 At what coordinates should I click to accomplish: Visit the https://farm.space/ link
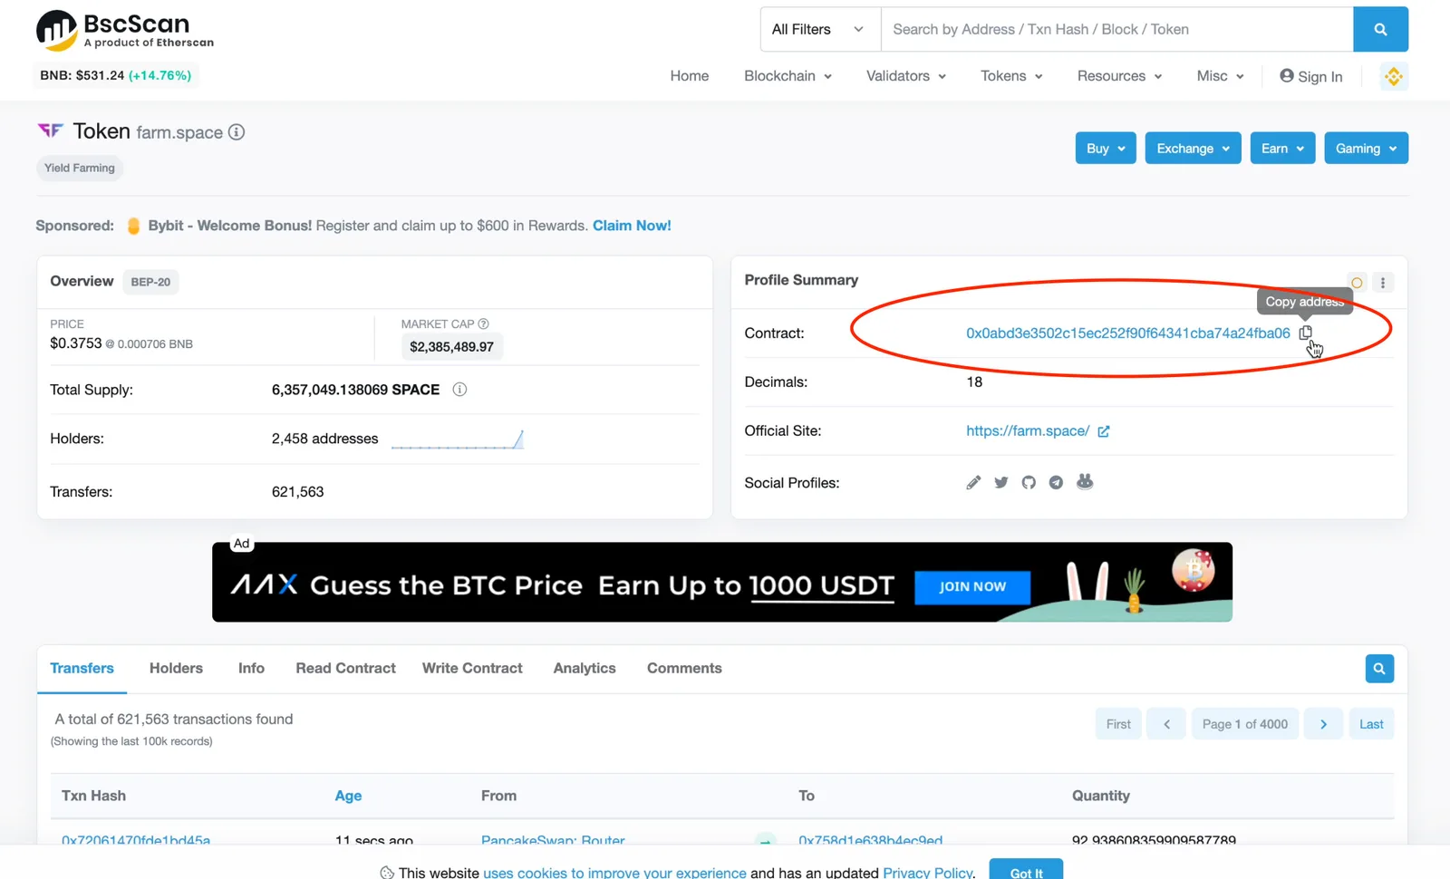tap(1028, 431)
